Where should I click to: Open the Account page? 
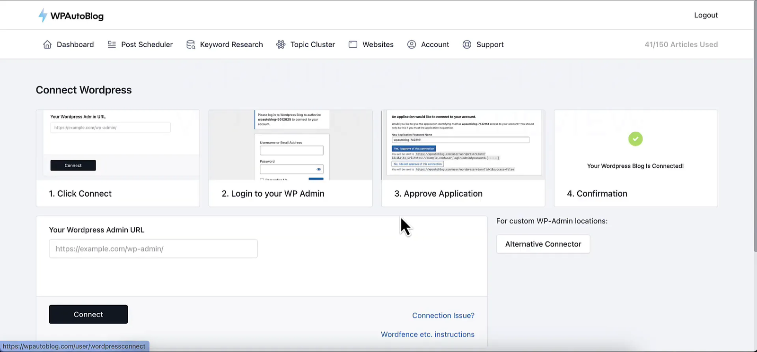coord(428,44)
